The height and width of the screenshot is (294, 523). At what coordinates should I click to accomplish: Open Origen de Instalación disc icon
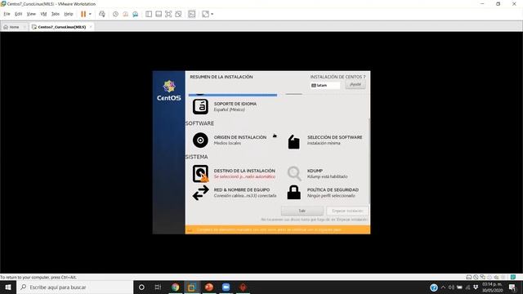[200, 140]
